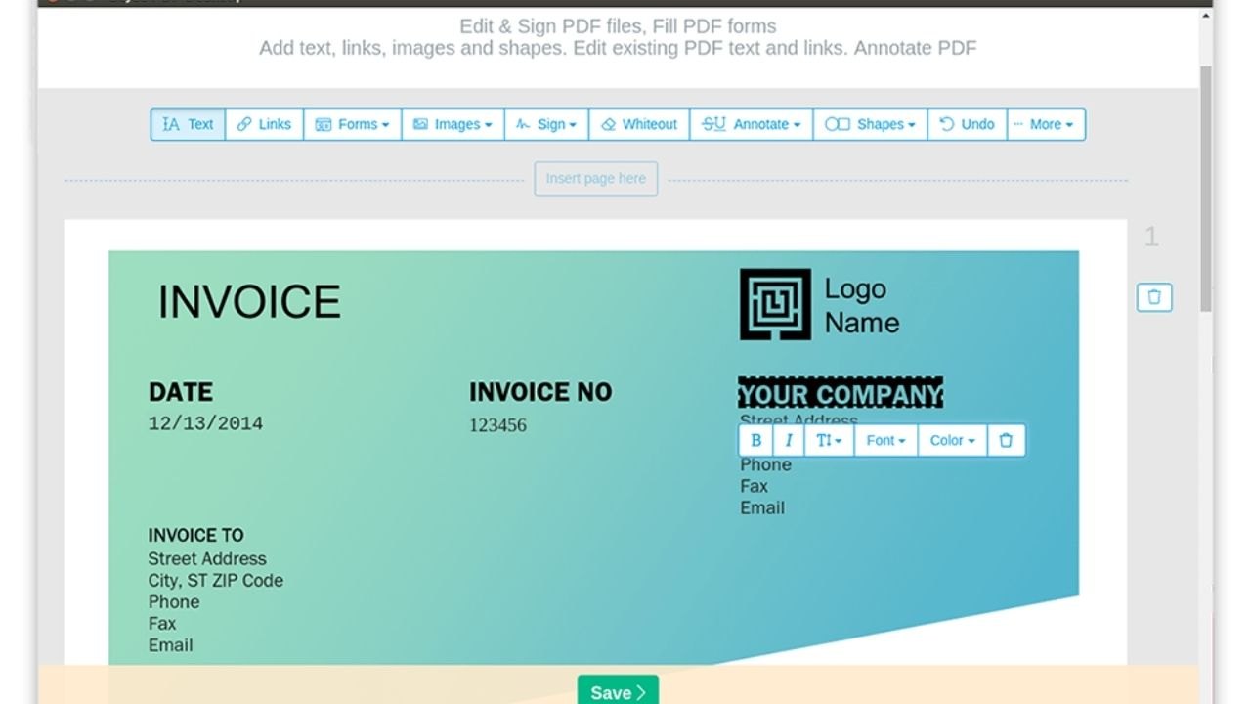Select the Text tool in the toolbar
This screenshot has height=704, width=1251.
(188, 124)
